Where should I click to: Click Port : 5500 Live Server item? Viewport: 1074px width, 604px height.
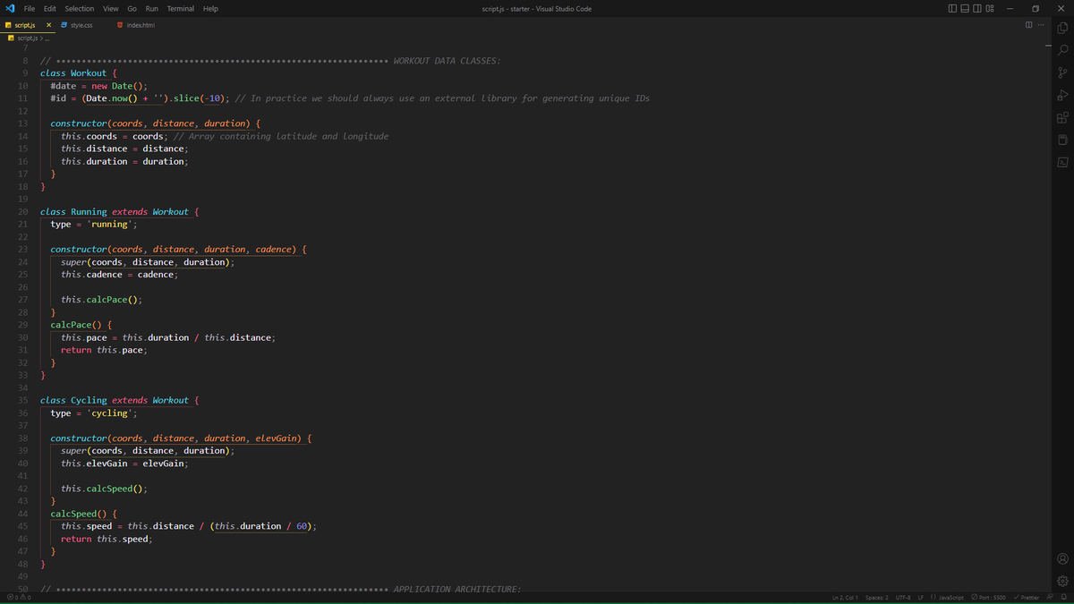pos(988,597)
